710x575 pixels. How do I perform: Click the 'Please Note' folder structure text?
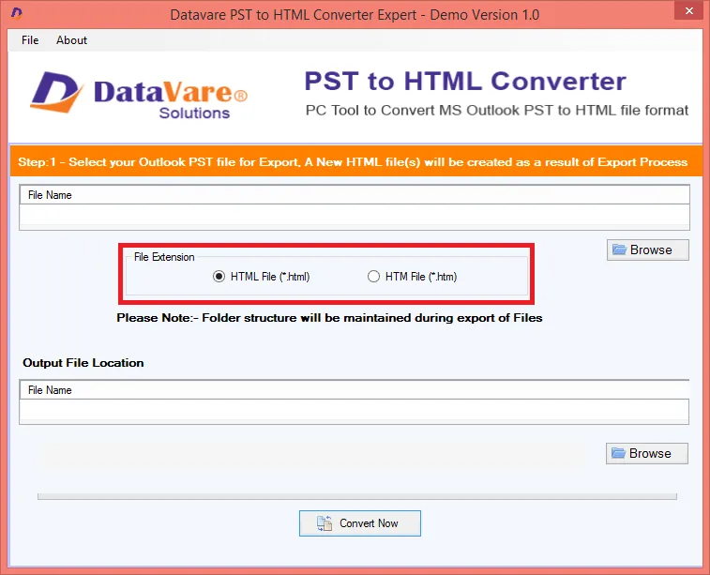(329, 318)
